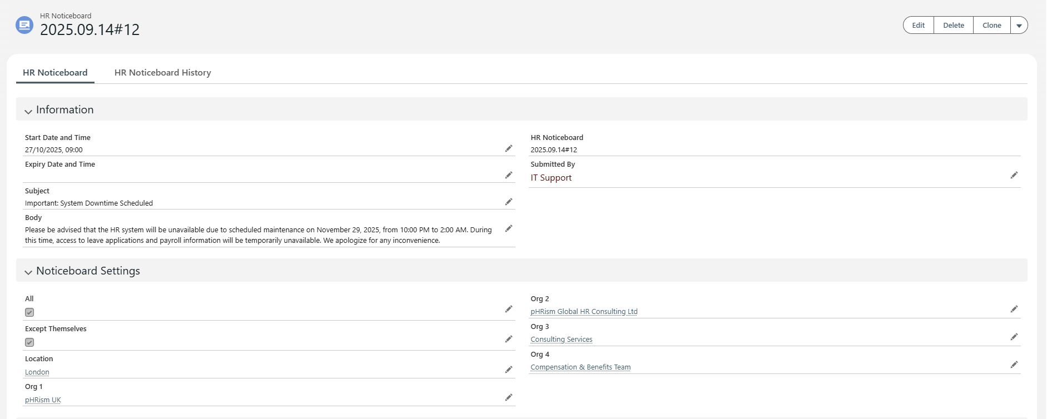Image resolution: width=1047 pixels, height=419 pixels.
Task: Open the IT Support submitter link
Action: pos(550,178)
